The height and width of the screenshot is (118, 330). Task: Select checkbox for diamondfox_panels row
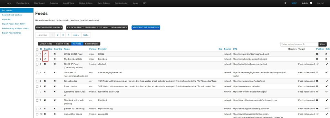[x=37, y=114]
